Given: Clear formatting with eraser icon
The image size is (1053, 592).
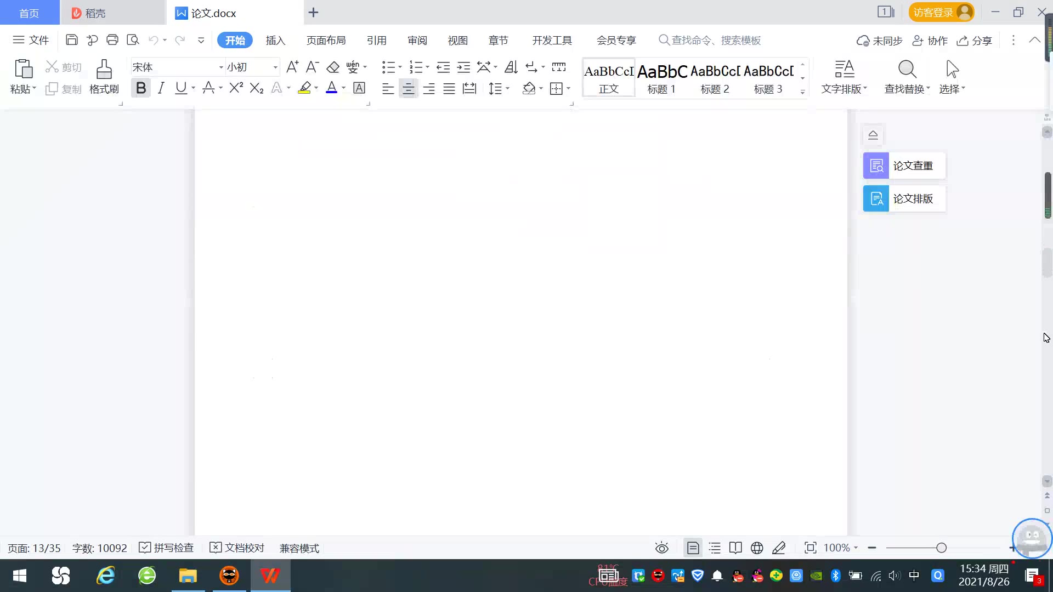Looking at the screenshot, I should pyautogui.click(x=333, y=67).
